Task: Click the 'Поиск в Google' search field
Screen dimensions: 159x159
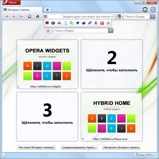Action: [x=137, y=16]
